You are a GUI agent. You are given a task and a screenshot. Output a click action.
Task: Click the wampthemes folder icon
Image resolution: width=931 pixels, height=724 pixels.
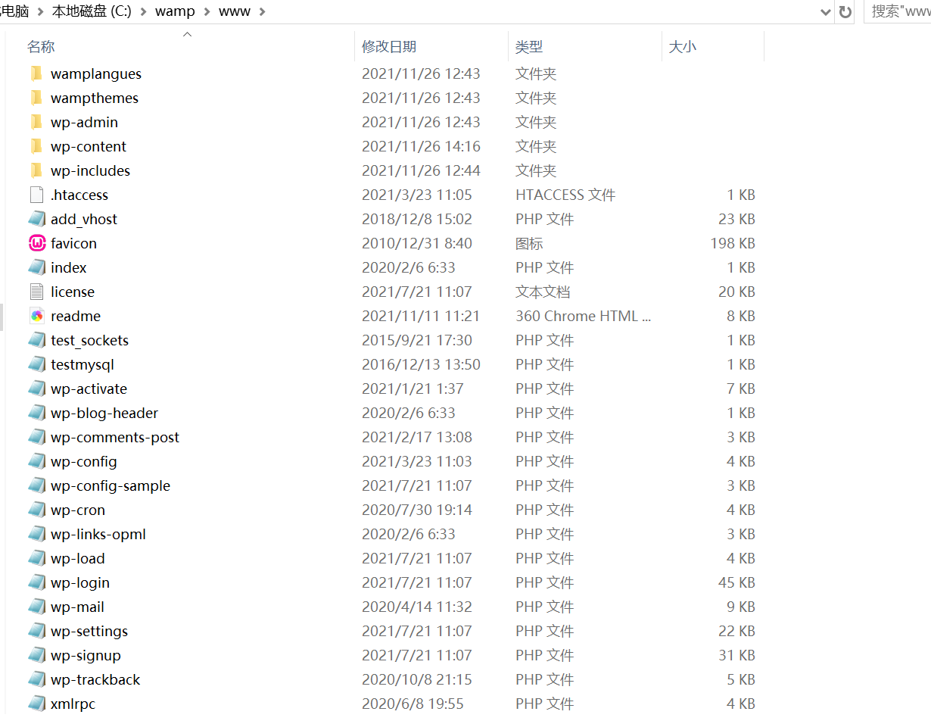(37, 98)
